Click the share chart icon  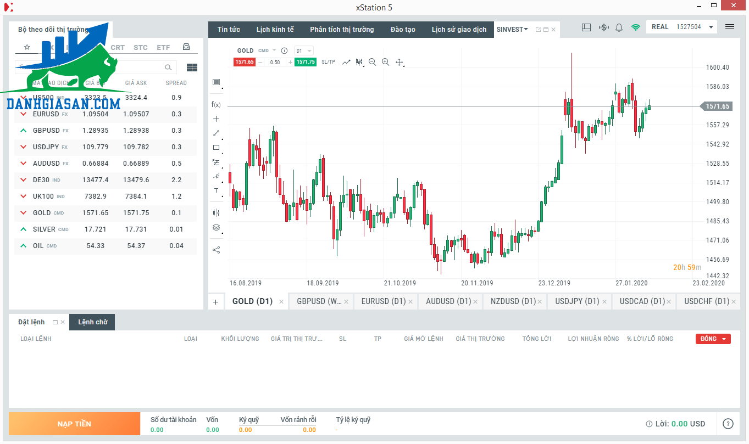[x=216, y=250]
